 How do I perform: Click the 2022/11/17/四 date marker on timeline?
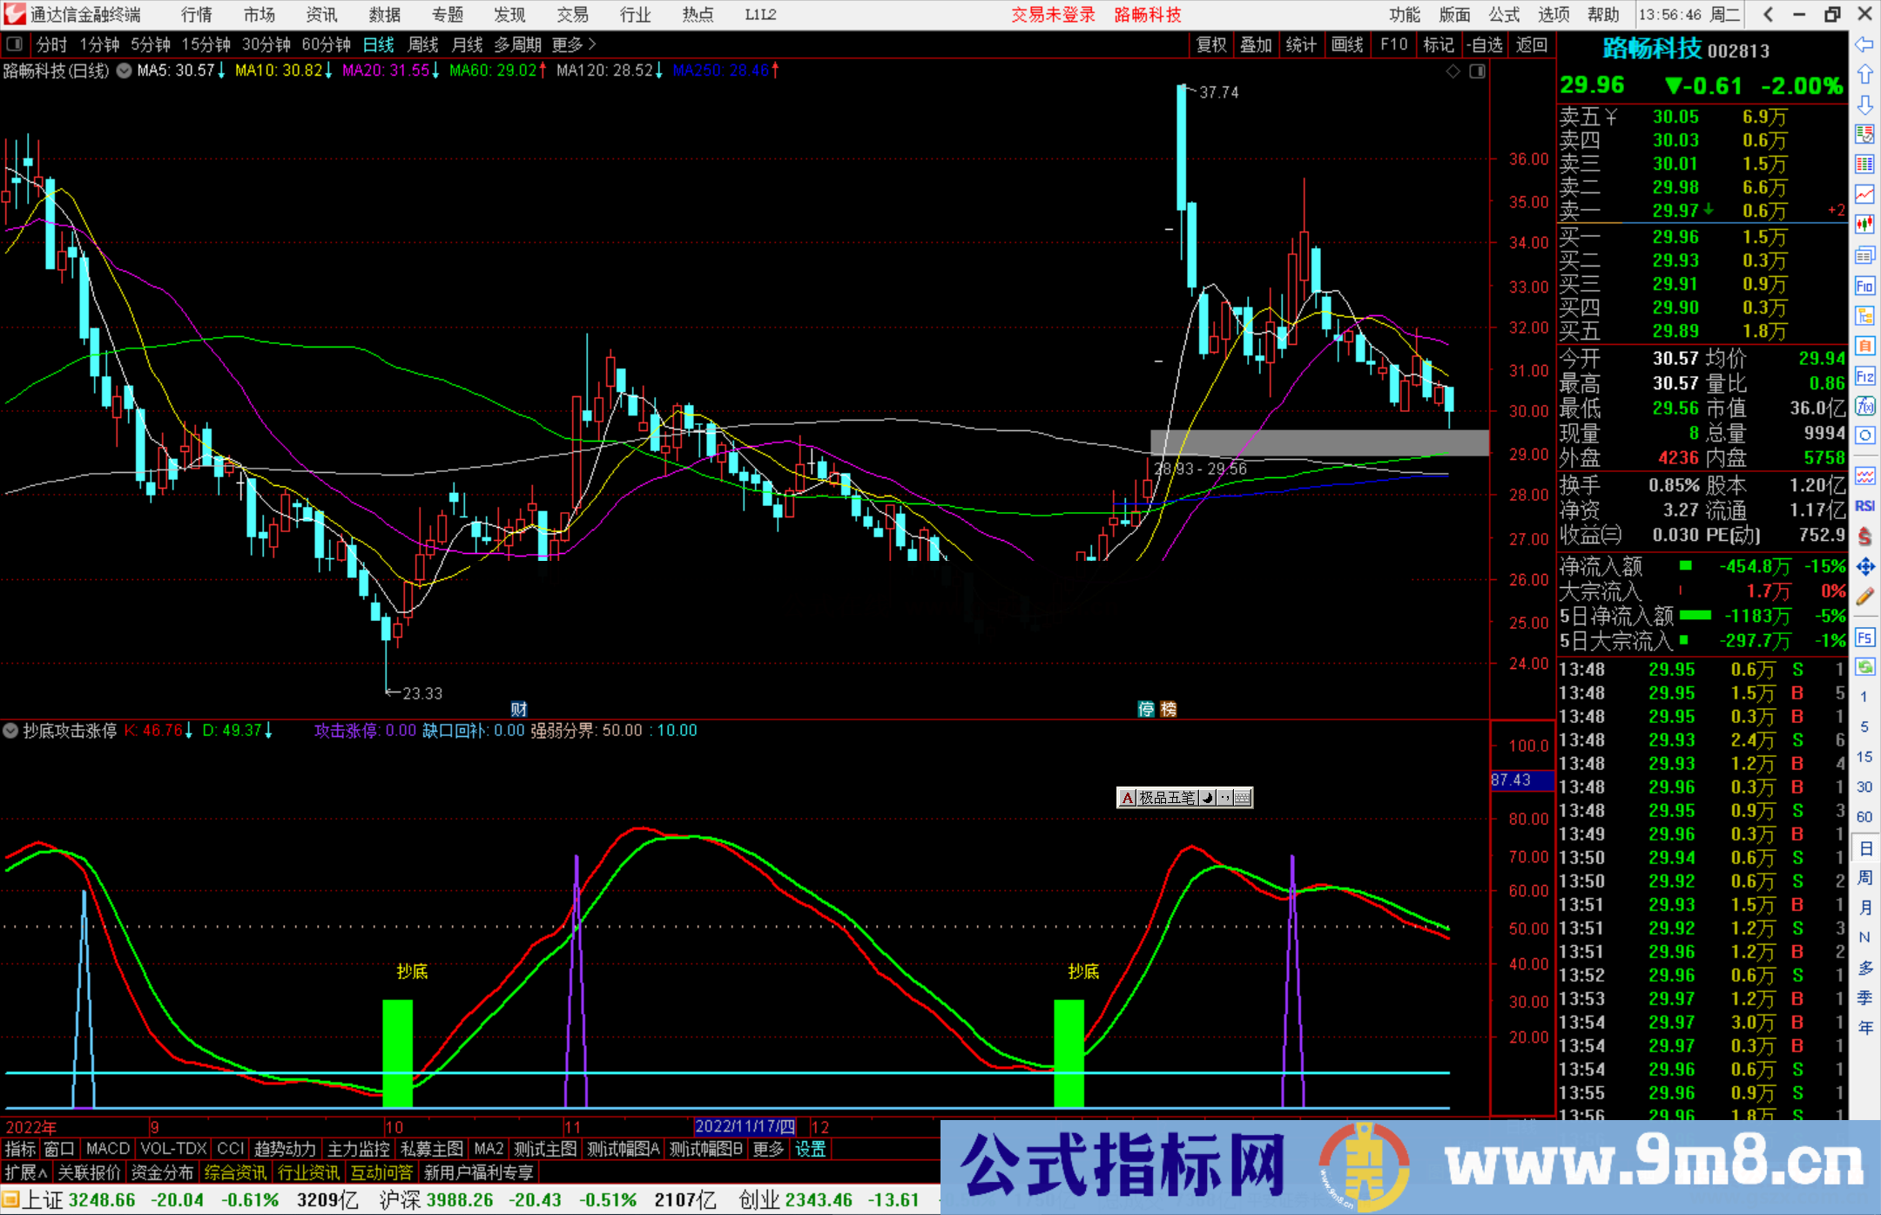click(745, 1126)
